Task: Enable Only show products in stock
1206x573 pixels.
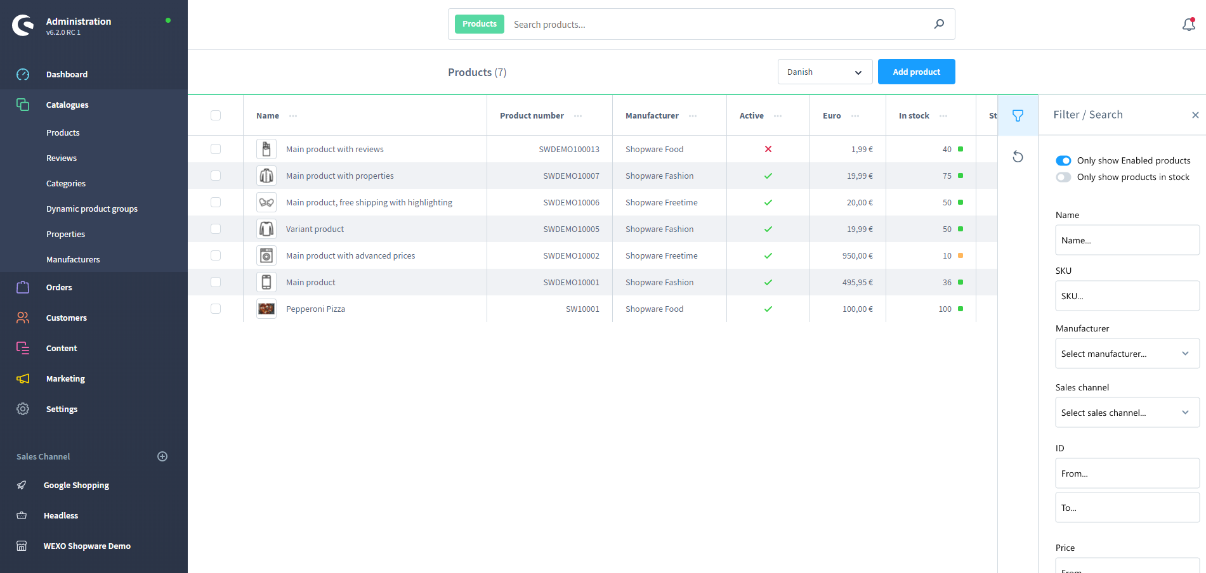Action: click(1063, 177)
